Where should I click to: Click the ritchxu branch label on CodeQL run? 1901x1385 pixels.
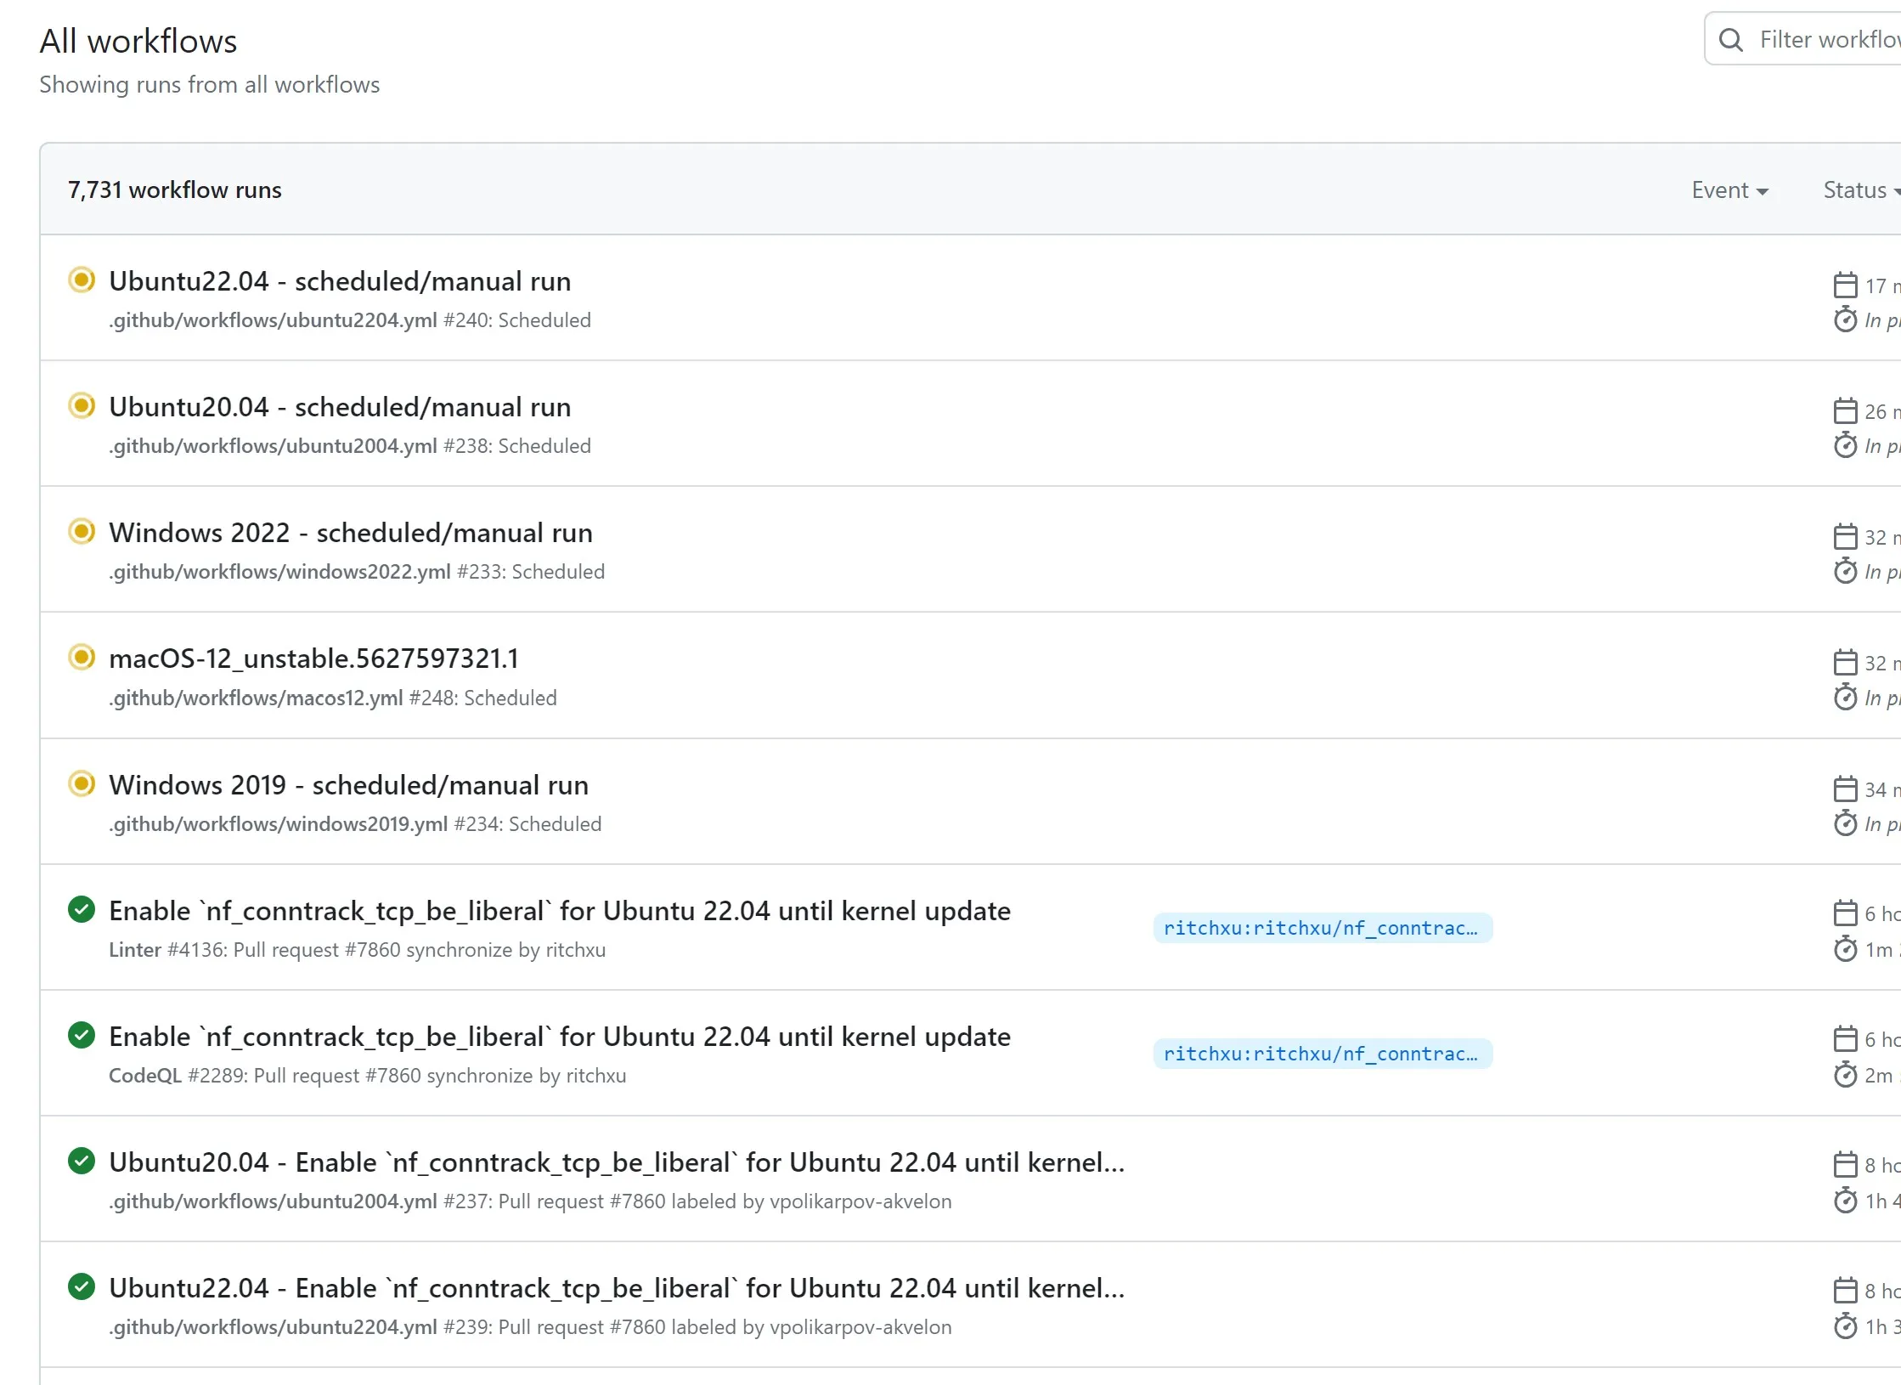point(1322,1054)
